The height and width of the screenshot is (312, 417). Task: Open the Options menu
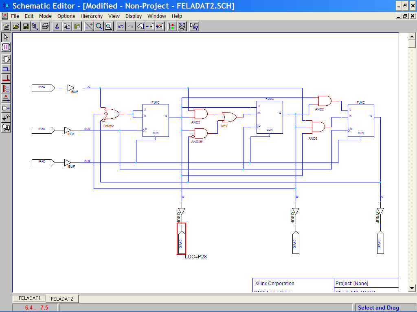pos(66,16)
